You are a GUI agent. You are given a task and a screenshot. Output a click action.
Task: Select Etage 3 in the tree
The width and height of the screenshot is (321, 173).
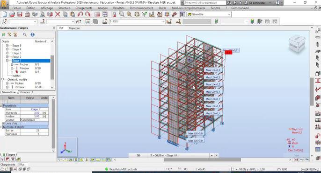pyautogui.click(x=17, y=53)
